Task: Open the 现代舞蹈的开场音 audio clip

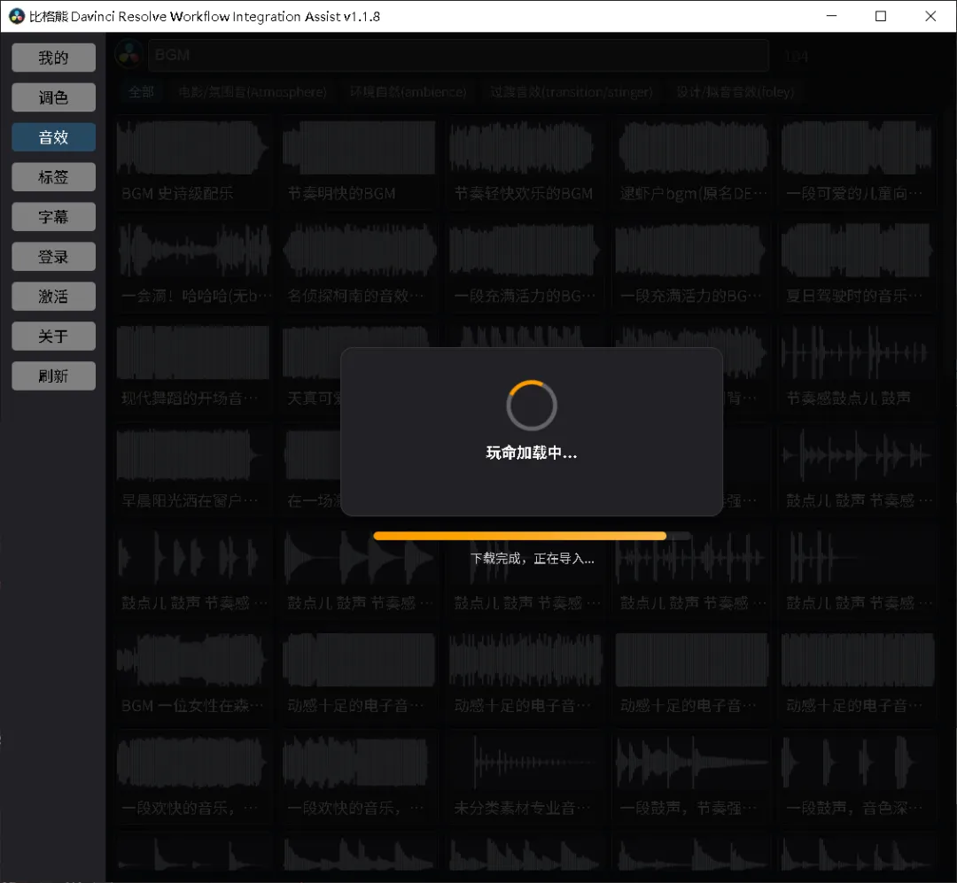Action: click(192, 366)
